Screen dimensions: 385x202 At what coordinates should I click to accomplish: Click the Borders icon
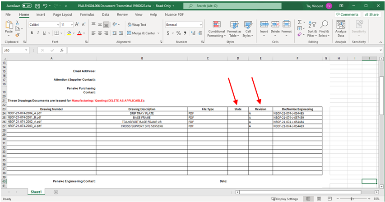pos(56,33)
